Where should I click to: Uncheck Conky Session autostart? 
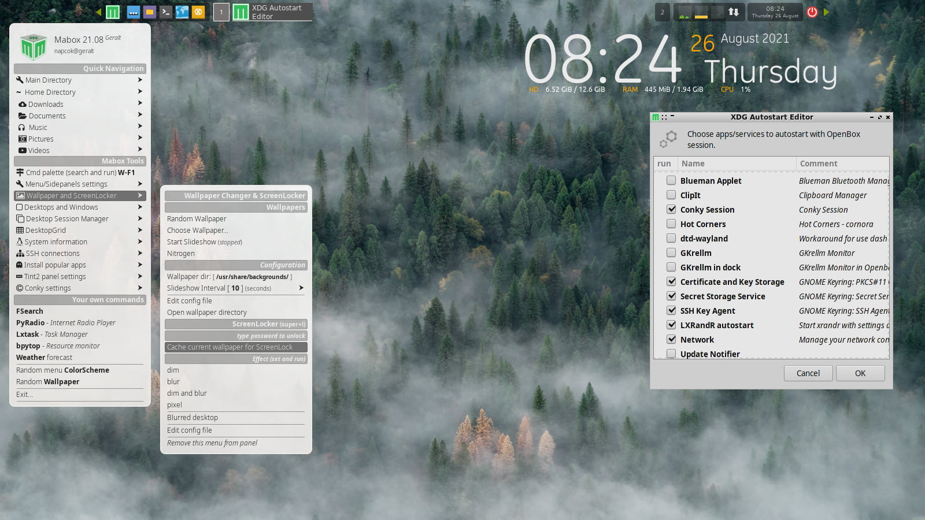pos(671,209)
